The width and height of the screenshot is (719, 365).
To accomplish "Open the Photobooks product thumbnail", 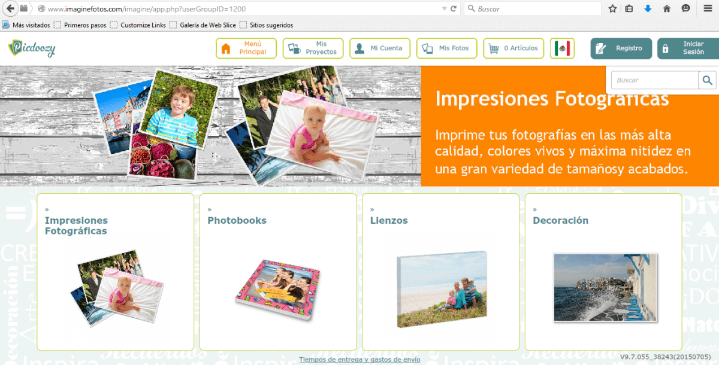I will point(277,292).
